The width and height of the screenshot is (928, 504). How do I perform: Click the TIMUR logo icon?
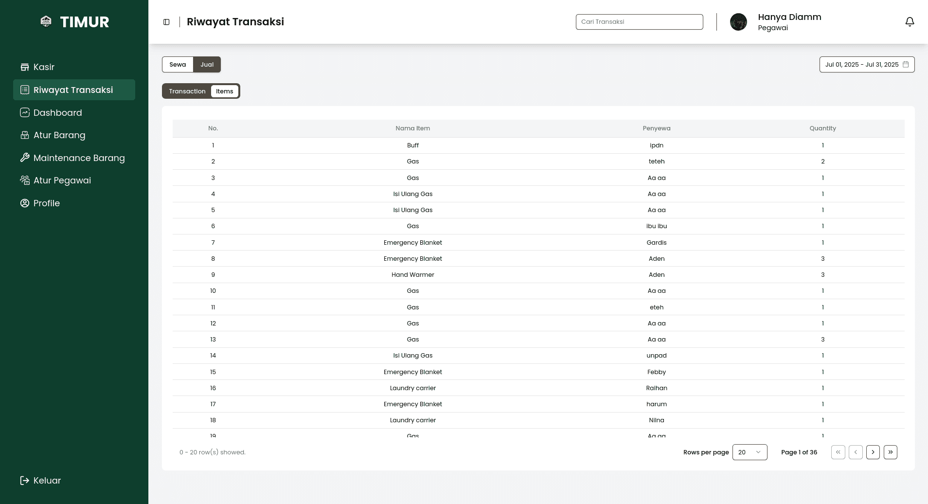pyautogui.click(x=46, y=22)
